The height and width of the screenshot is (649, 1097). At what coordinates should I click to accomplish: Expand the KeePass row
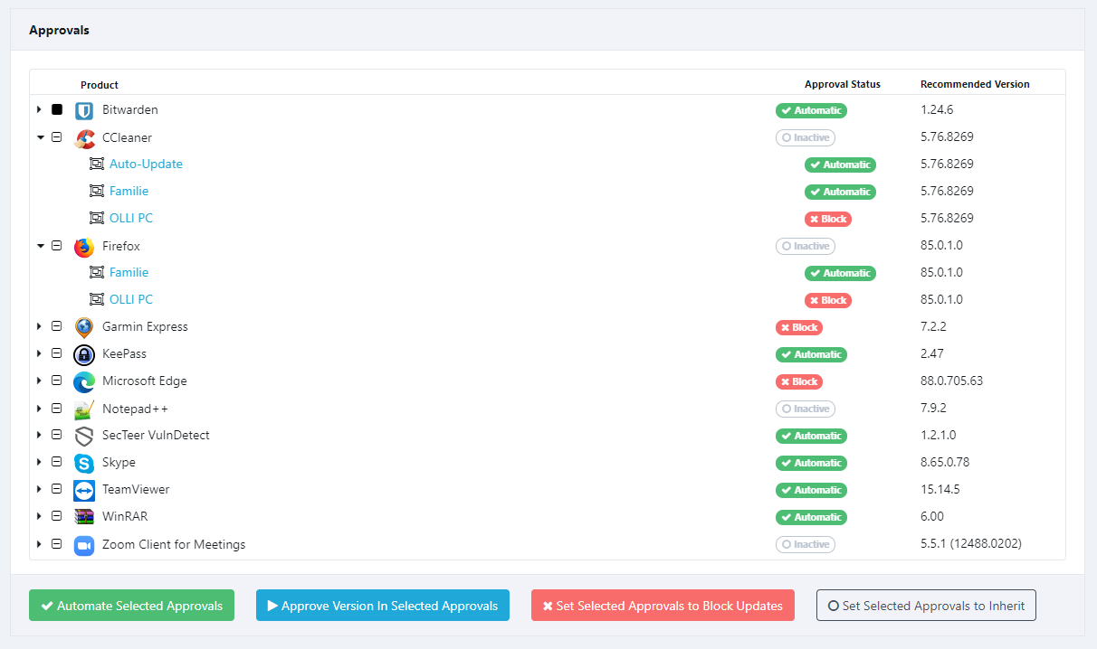39,353
